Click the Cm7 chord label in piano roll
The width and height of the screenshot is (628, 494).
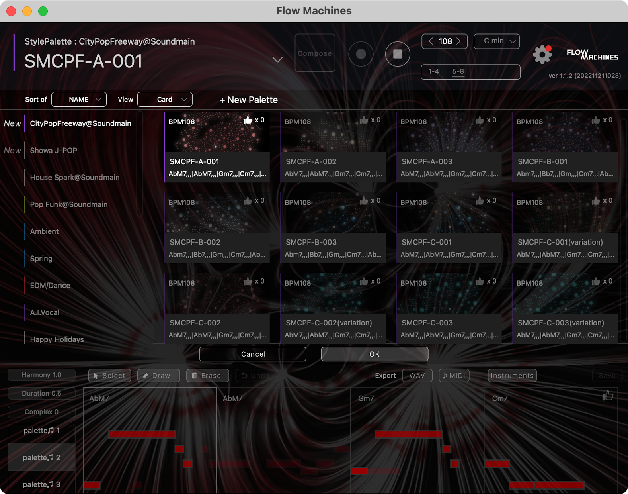500,398
